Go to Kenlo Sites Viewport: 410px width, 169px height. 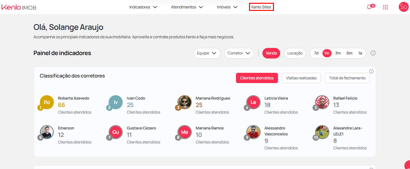pyautogui.click(x=261, y=7)
